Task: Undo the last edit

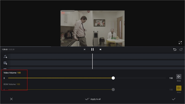Action: tap(175, 49)
